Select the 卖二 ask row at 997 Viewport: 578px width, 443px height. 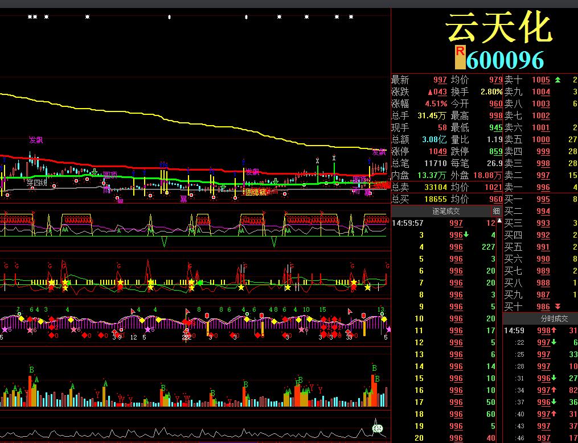tap(541, 175)
